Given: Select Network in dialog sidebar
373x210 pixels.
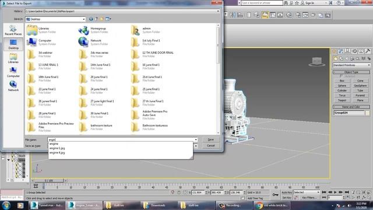Looking at the screenshot, I should (13, 86).
